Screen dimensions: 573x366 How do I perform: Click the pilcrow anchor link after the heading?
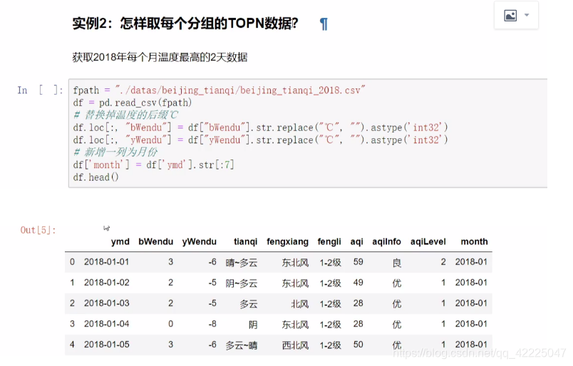pyautogui.click(x=324, y=24)
